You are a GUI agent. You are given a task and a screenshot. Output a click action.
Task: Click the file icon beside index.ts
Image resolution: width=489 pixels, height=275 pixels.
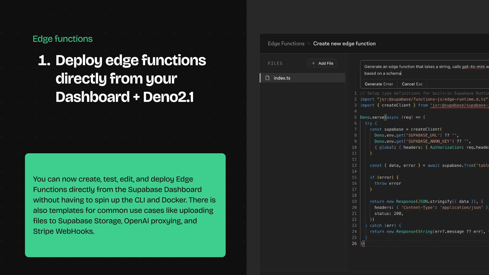[267, 78]
